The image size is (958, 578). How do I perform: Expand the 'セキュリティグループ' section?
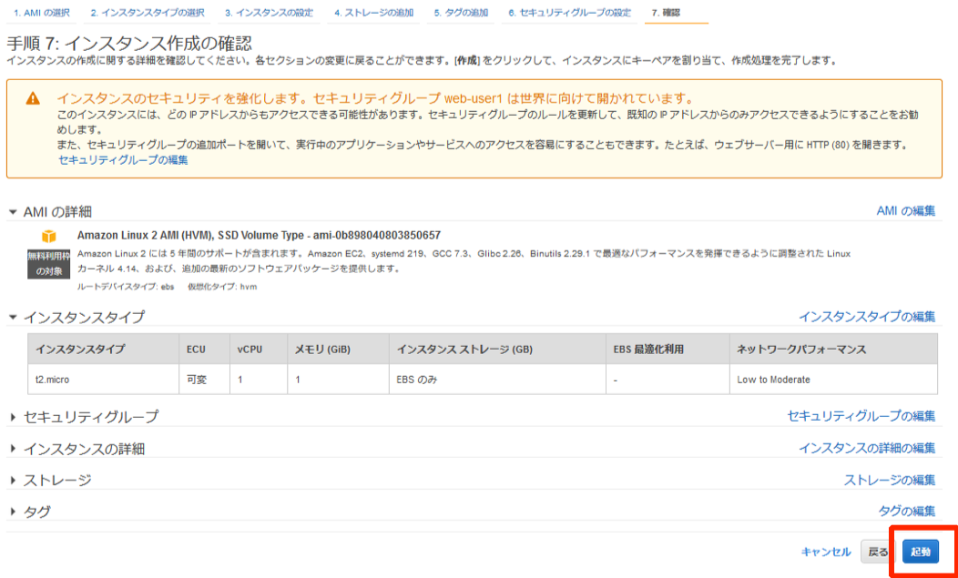13,417
